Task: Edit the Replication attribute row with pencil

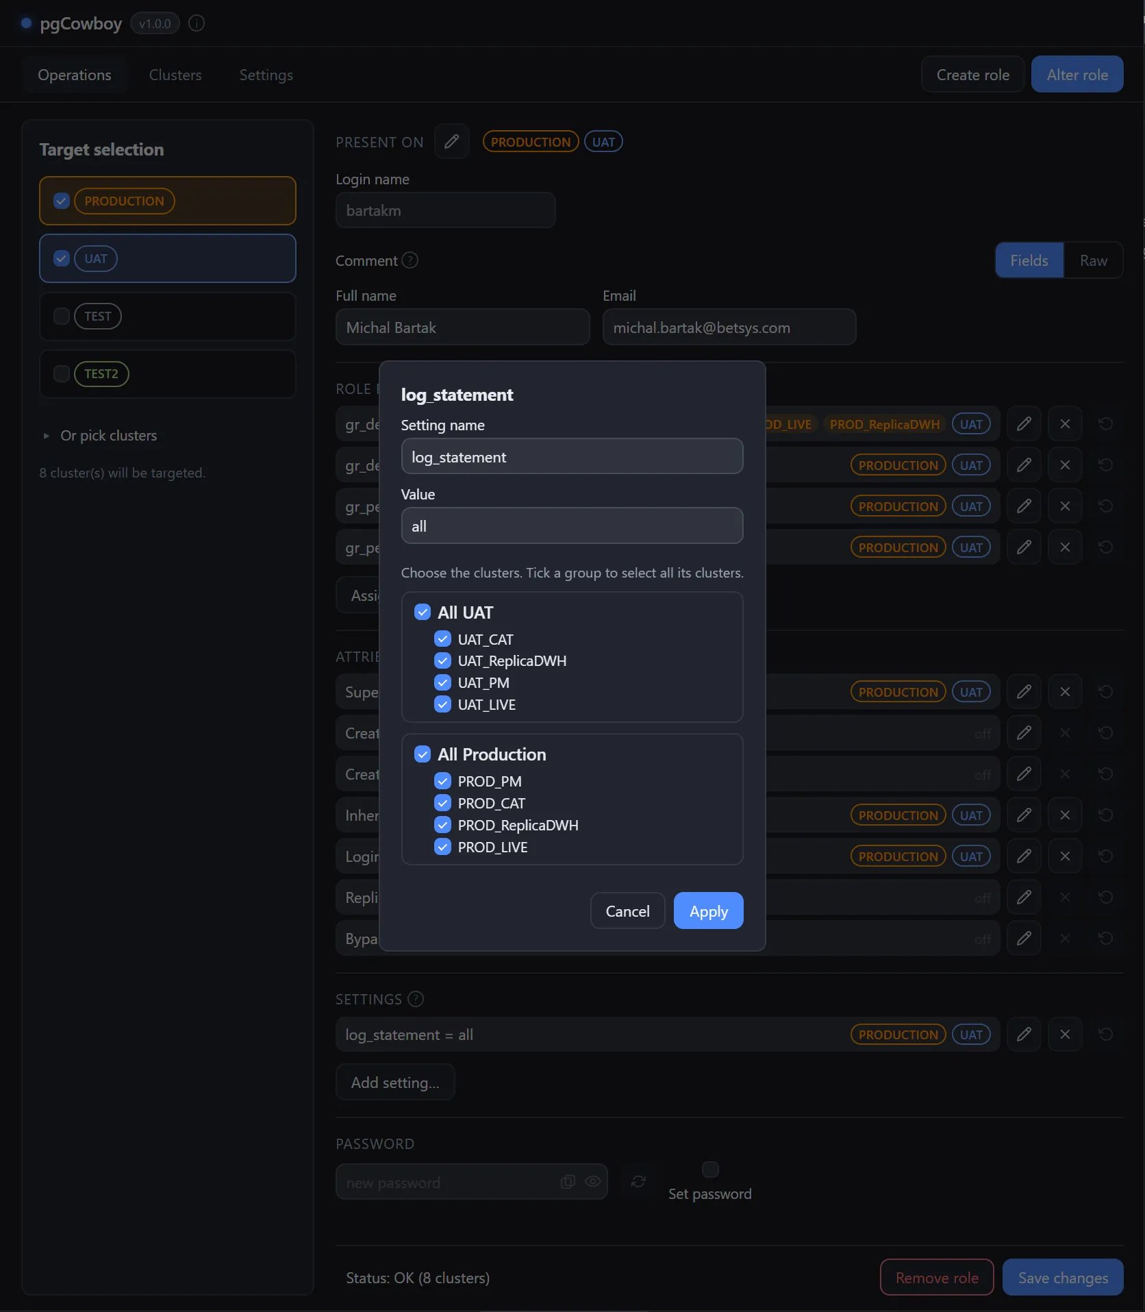Action: [x=1024, y=898]
